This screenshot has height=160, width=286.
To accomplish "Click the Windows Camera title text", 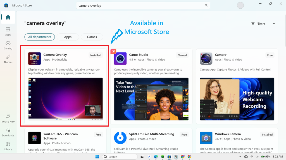I will tap(228, 134).
